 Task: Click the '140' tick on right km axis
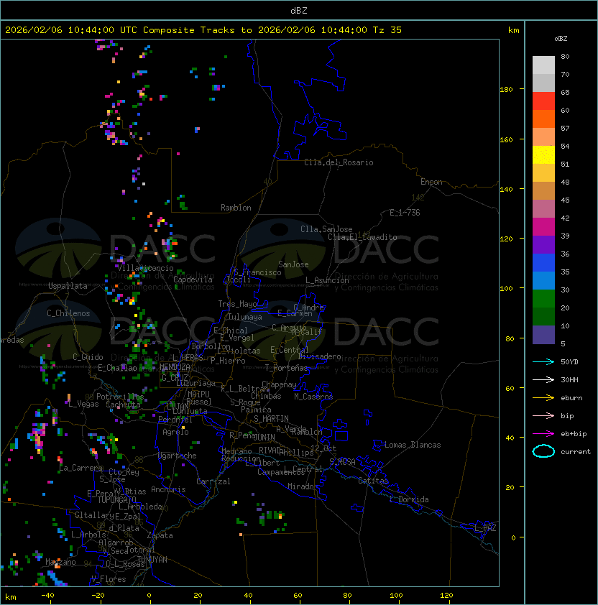[506, 190]
